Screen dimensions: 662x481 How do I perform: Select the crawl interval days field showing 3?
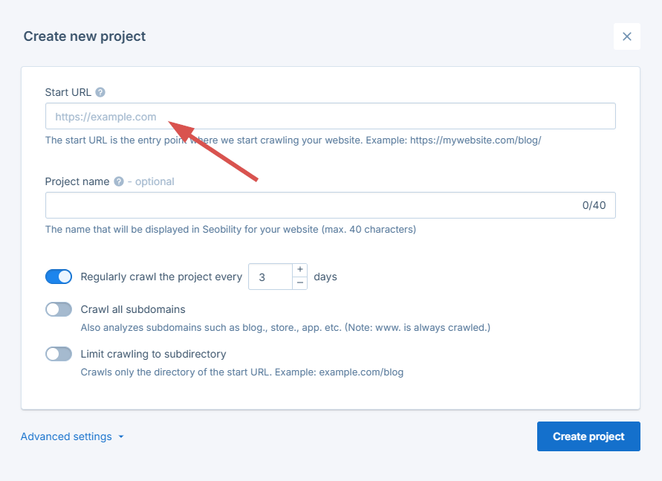pyautogui.click(x=271, y=276)
